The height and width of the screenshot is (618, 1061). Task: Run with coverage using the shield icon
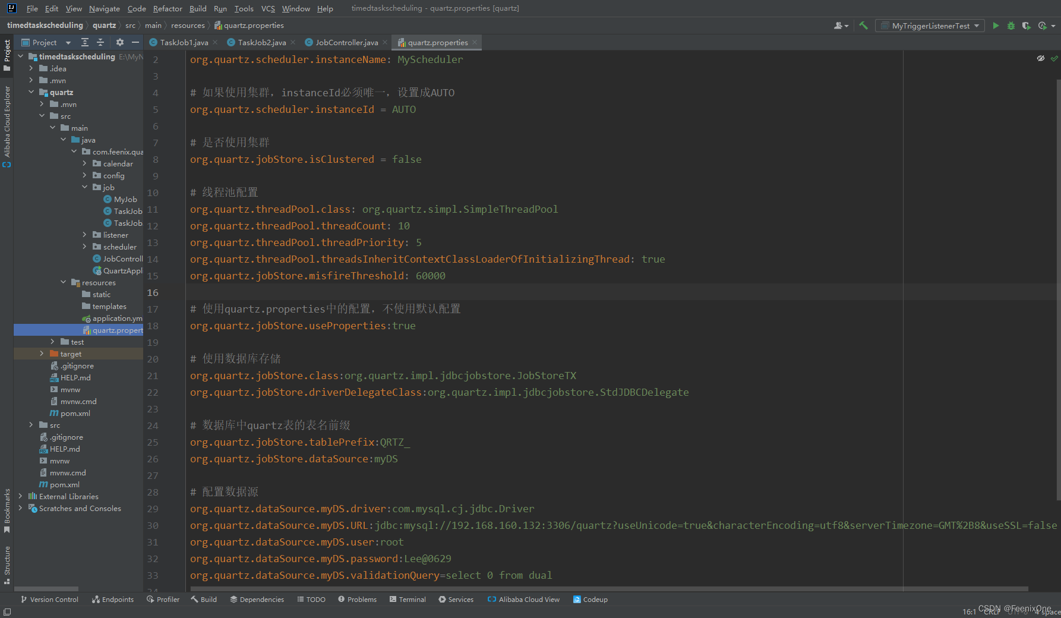pyautogui.click(x=1026, y=26)
